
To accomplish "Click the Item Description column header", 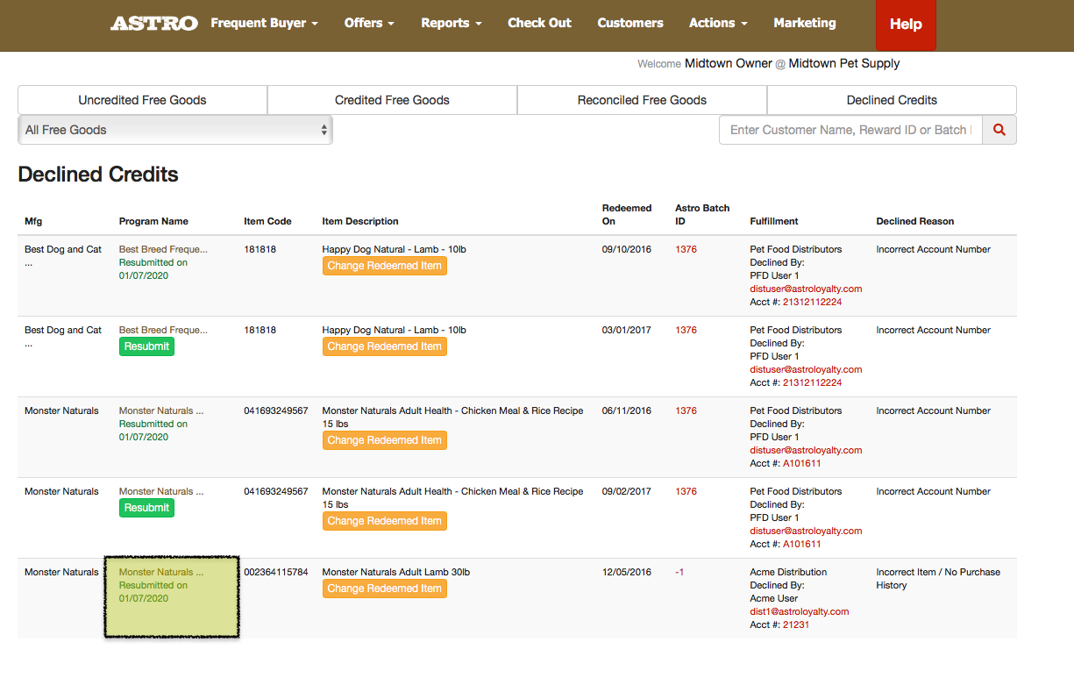I will click(360, 221).
